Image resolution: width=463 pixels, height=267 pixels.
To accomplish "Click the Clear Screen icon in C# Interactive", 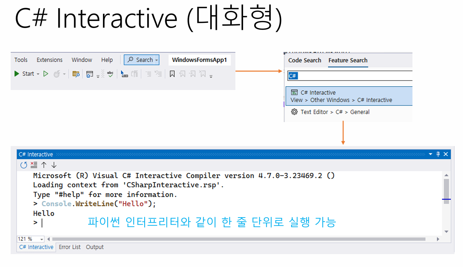I will pos(34,165).
